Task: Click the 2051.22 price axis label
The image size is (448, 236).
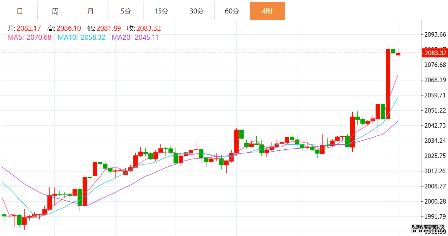Action: [x=436, y=111]
